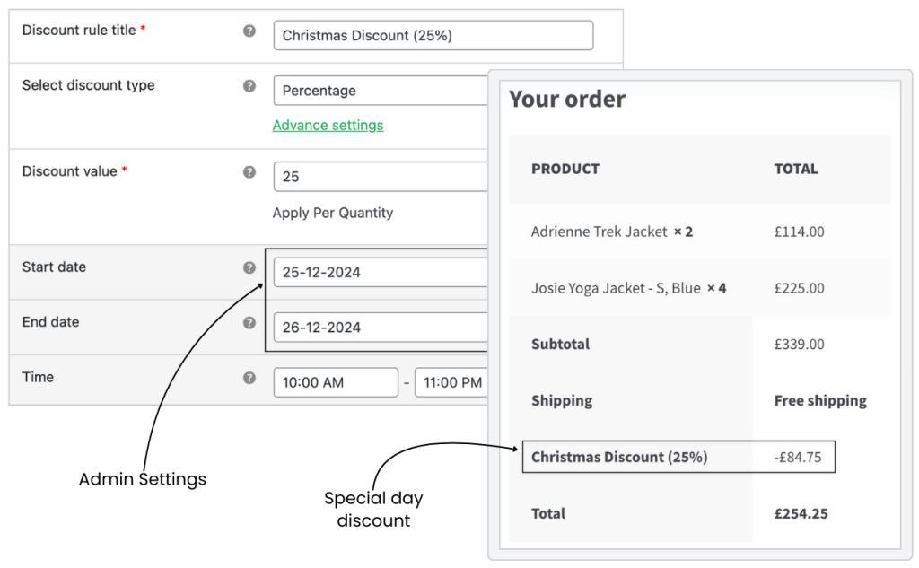Open the Advance settings link
The height and width of the screenshot is (568, 919).
coord(328,126)
